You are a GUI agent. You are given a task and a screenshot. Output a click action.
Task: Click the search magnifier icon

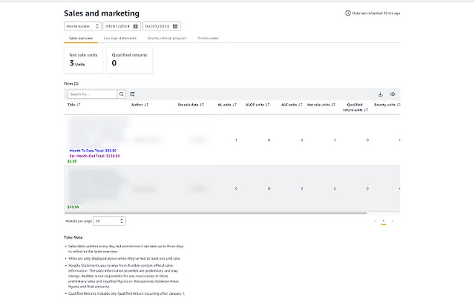coord(122,94)
